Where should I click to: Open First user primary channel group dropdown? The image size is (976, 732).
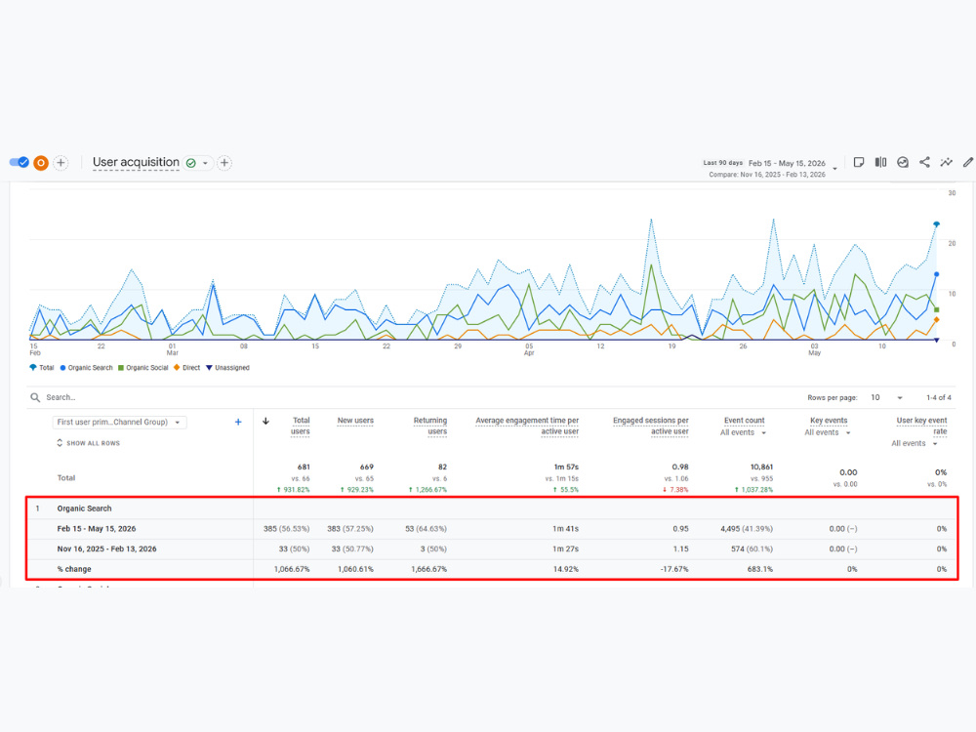119,422
